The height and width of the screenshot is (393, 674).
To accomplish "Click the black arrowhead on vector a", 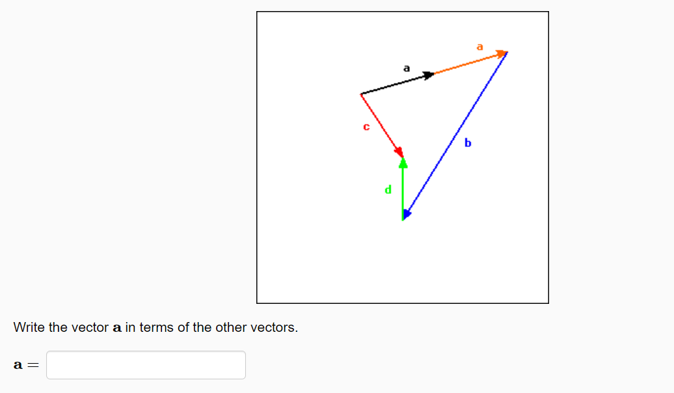I will pyautogui.click(x=427, y=74).
